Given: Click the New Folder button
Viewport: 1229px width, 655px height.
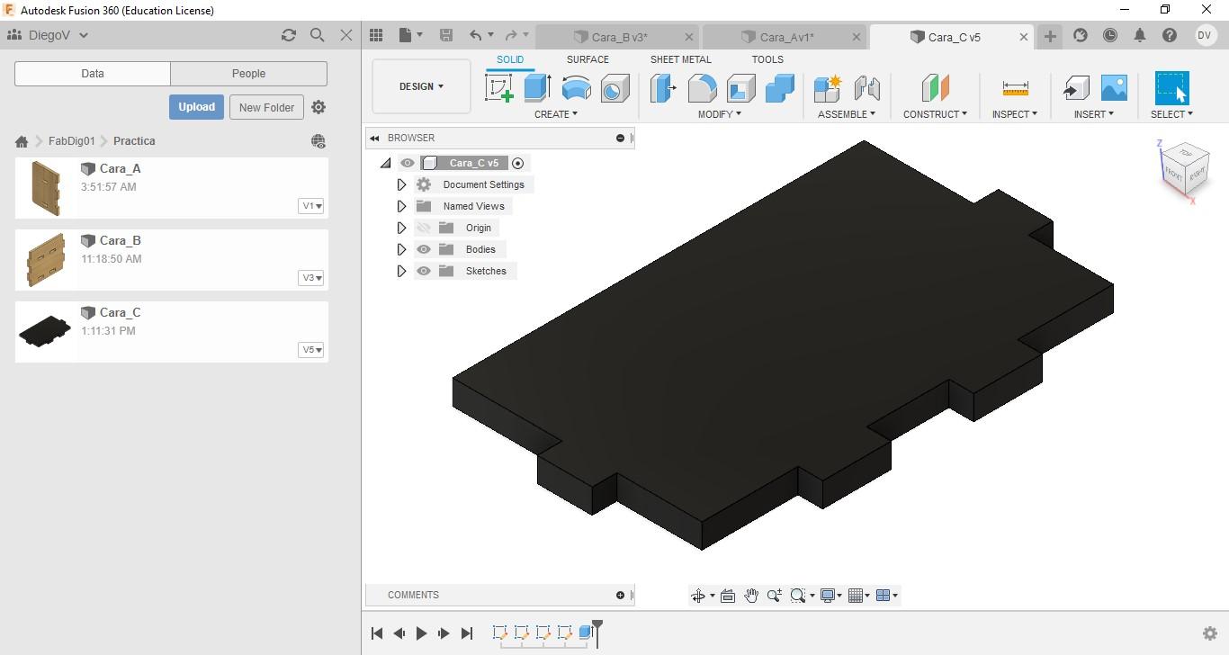Looking at the screenshot, I should click(266, 107).
